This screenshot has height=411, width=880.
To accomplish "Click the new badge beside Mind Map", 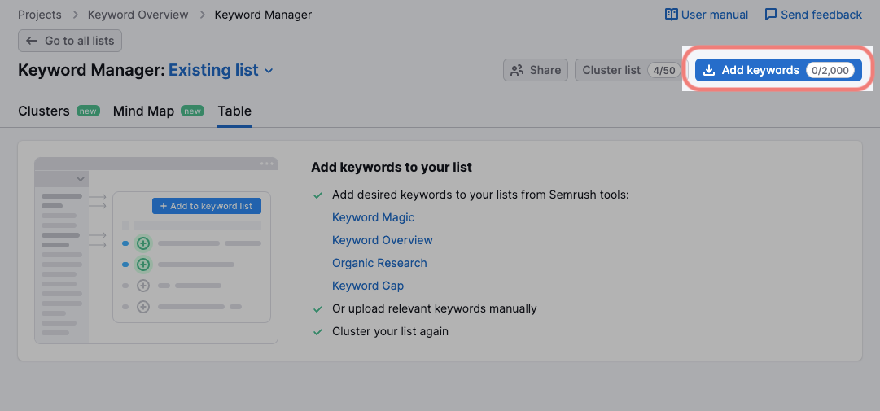I will (192, 111).
